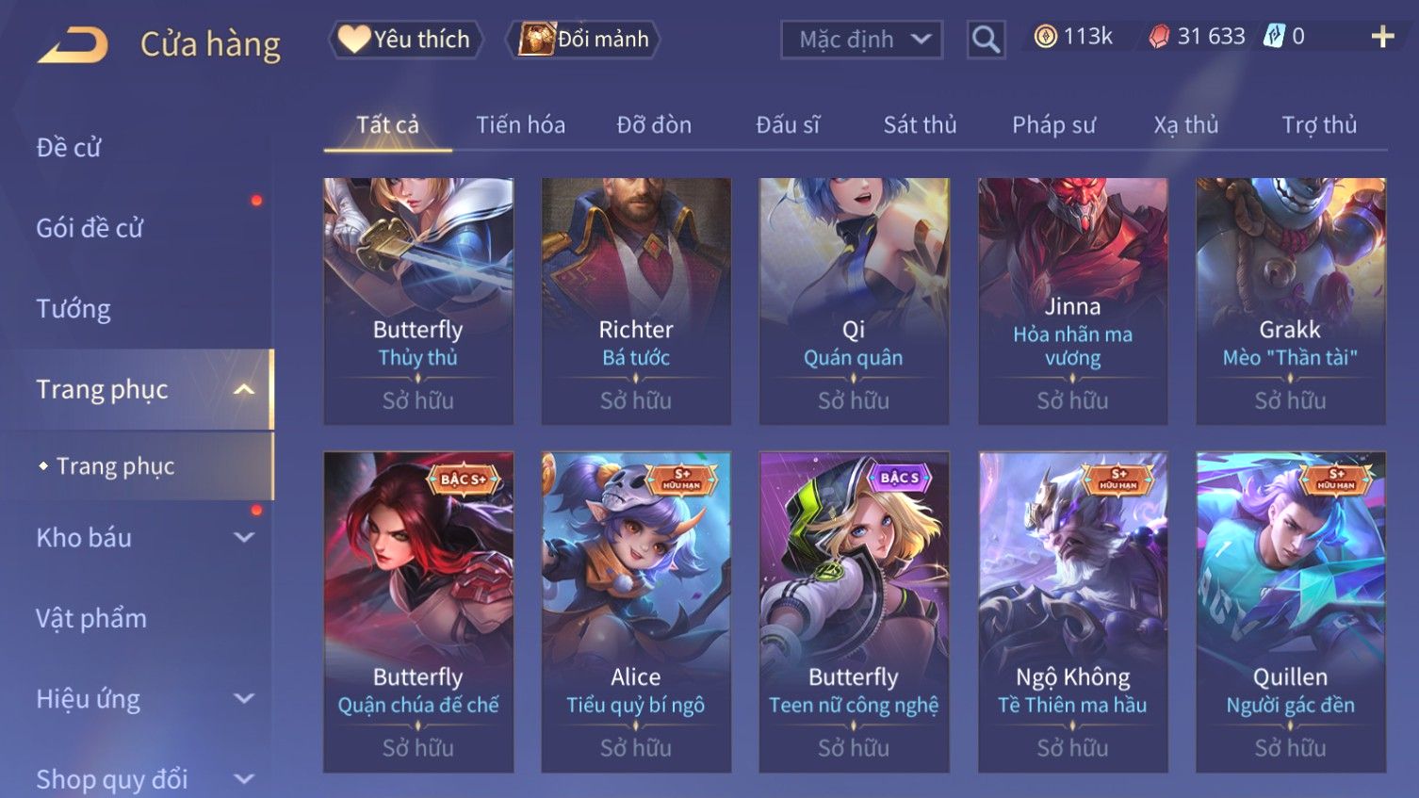
Task: Open the Mặc định sort dropdown
Action: coord(861,40)
